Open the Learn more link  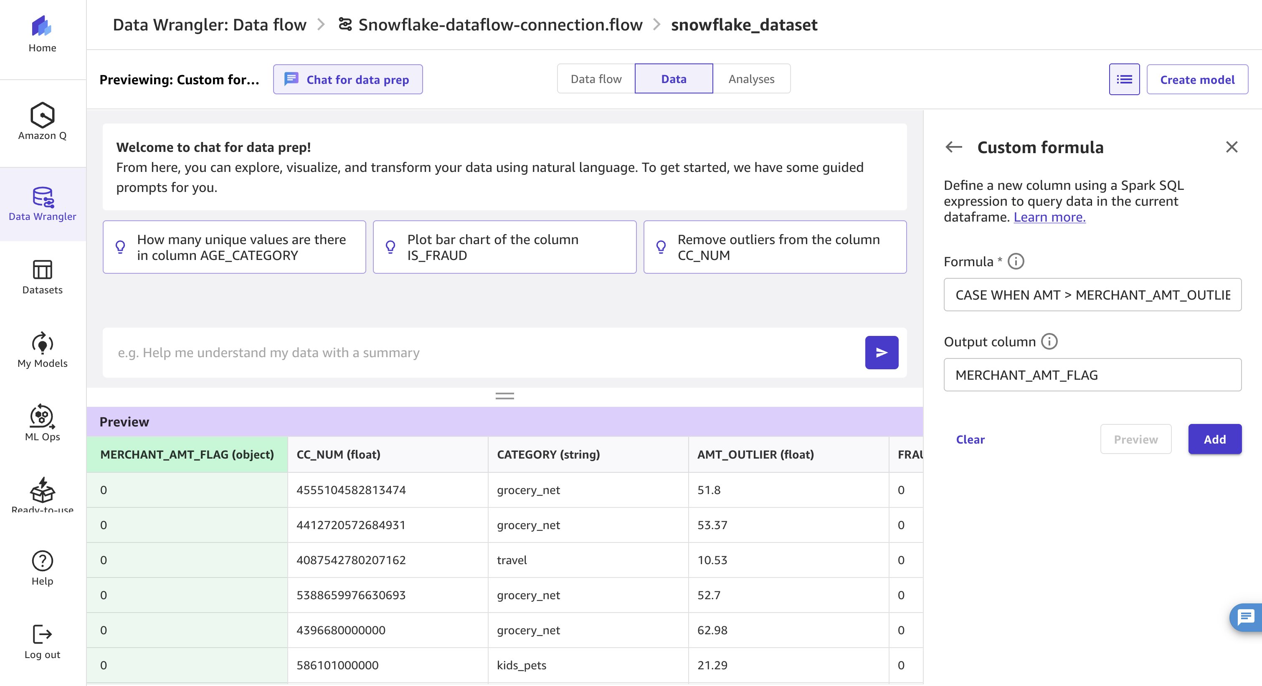[x=1049, y=217]
